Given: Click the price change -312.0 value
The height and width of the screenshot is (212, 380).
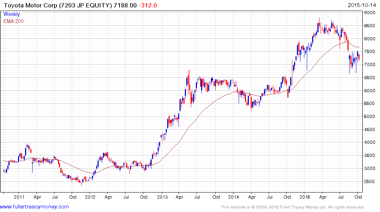Looking at the screenshot, I should click(x=148, y=5).
